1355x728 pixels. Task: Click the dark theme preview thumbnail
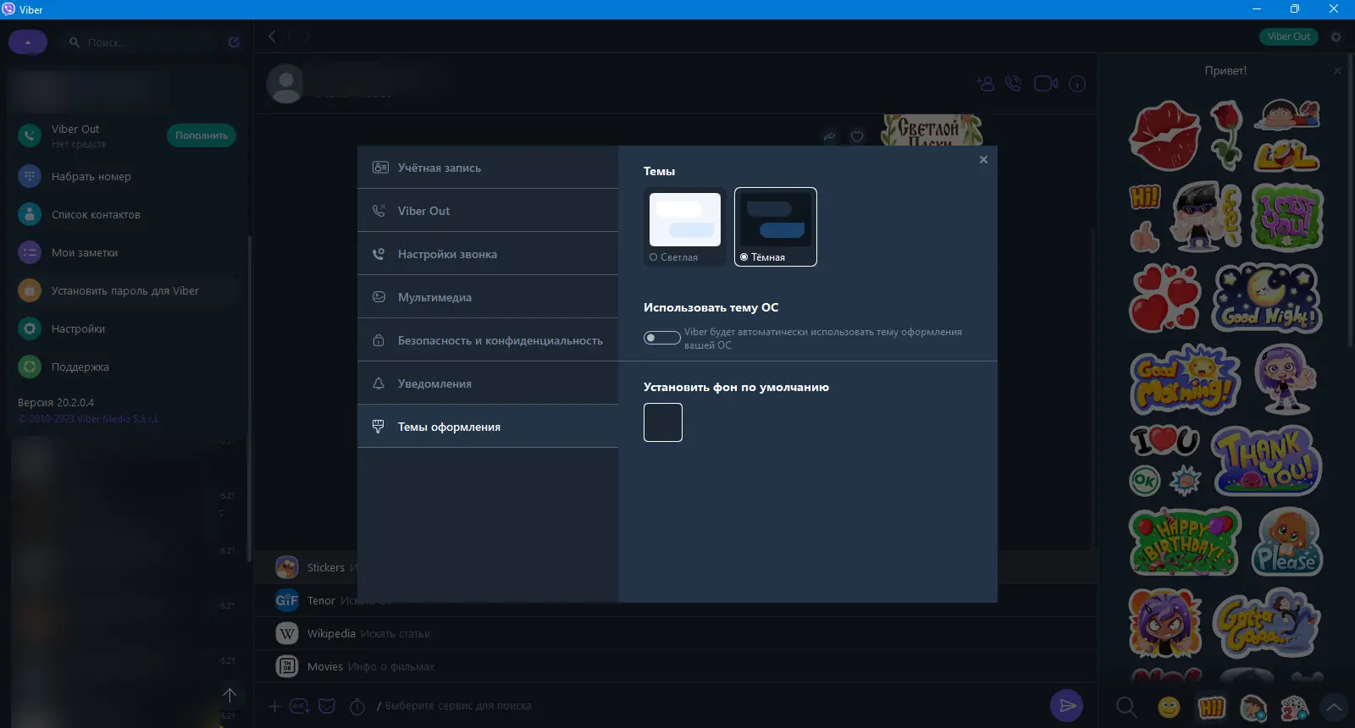click(776, 219)
